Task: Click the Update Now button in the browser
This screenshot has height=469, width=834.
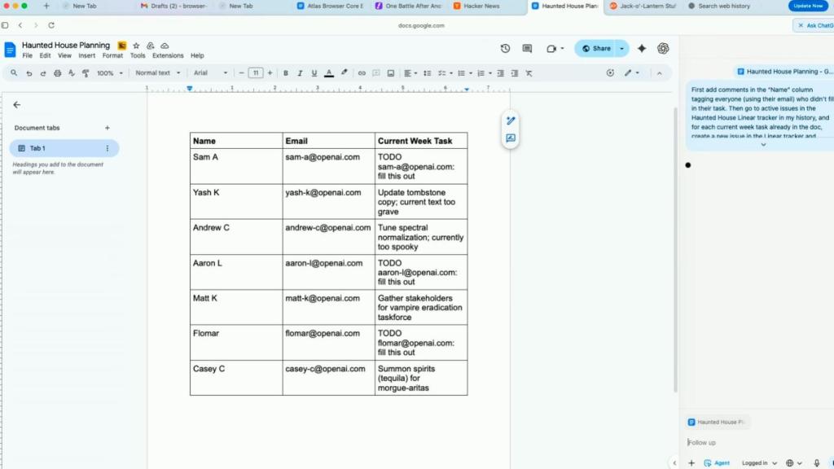Action: (x=807, y=6)
